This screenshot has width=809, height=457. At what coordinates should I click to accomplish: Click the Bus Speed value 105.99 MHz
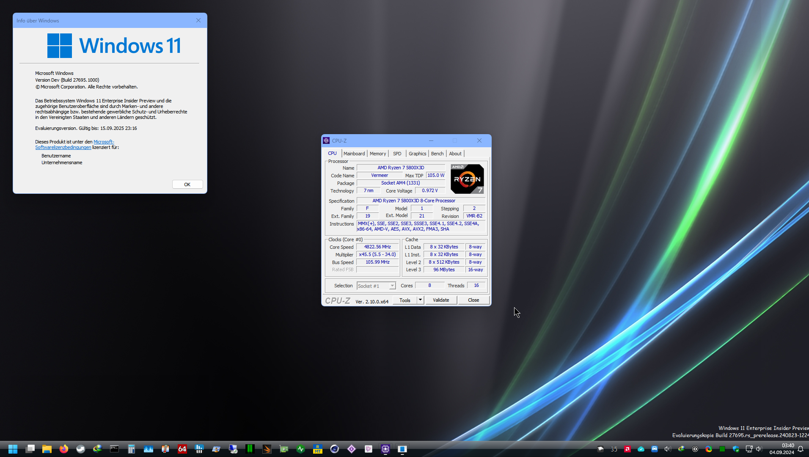point(377,262)
